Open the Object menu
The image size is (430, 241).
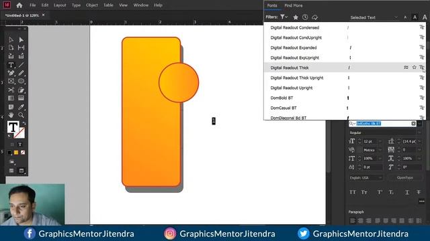(x=92, y=5)
